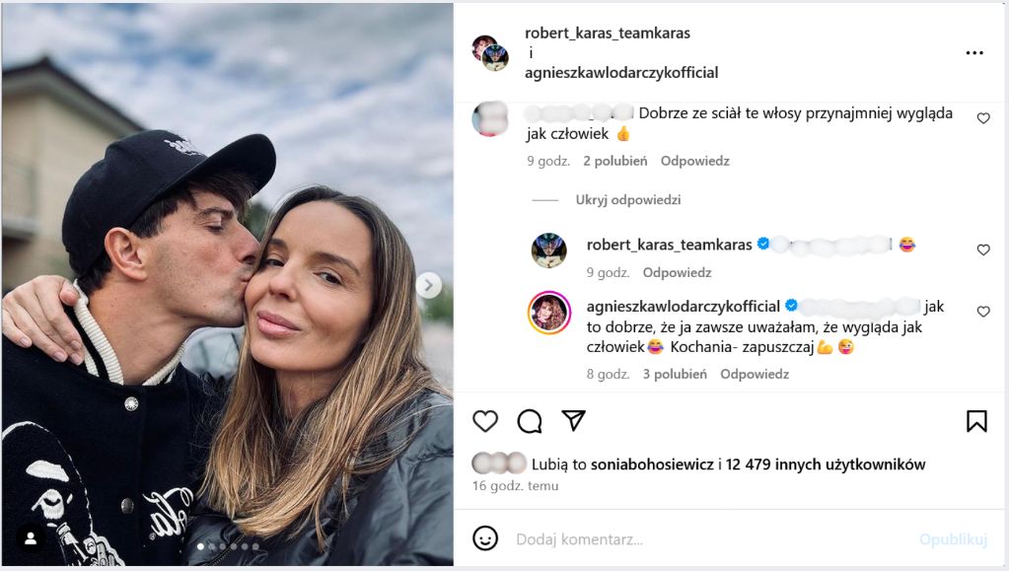Like the post with heart icon
This screenshot has width=1009, height=571.
(485, 421)
